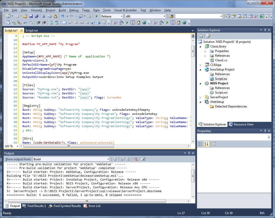Close the Script.iss editor tab
275x218 pixels.
[22, 31]
